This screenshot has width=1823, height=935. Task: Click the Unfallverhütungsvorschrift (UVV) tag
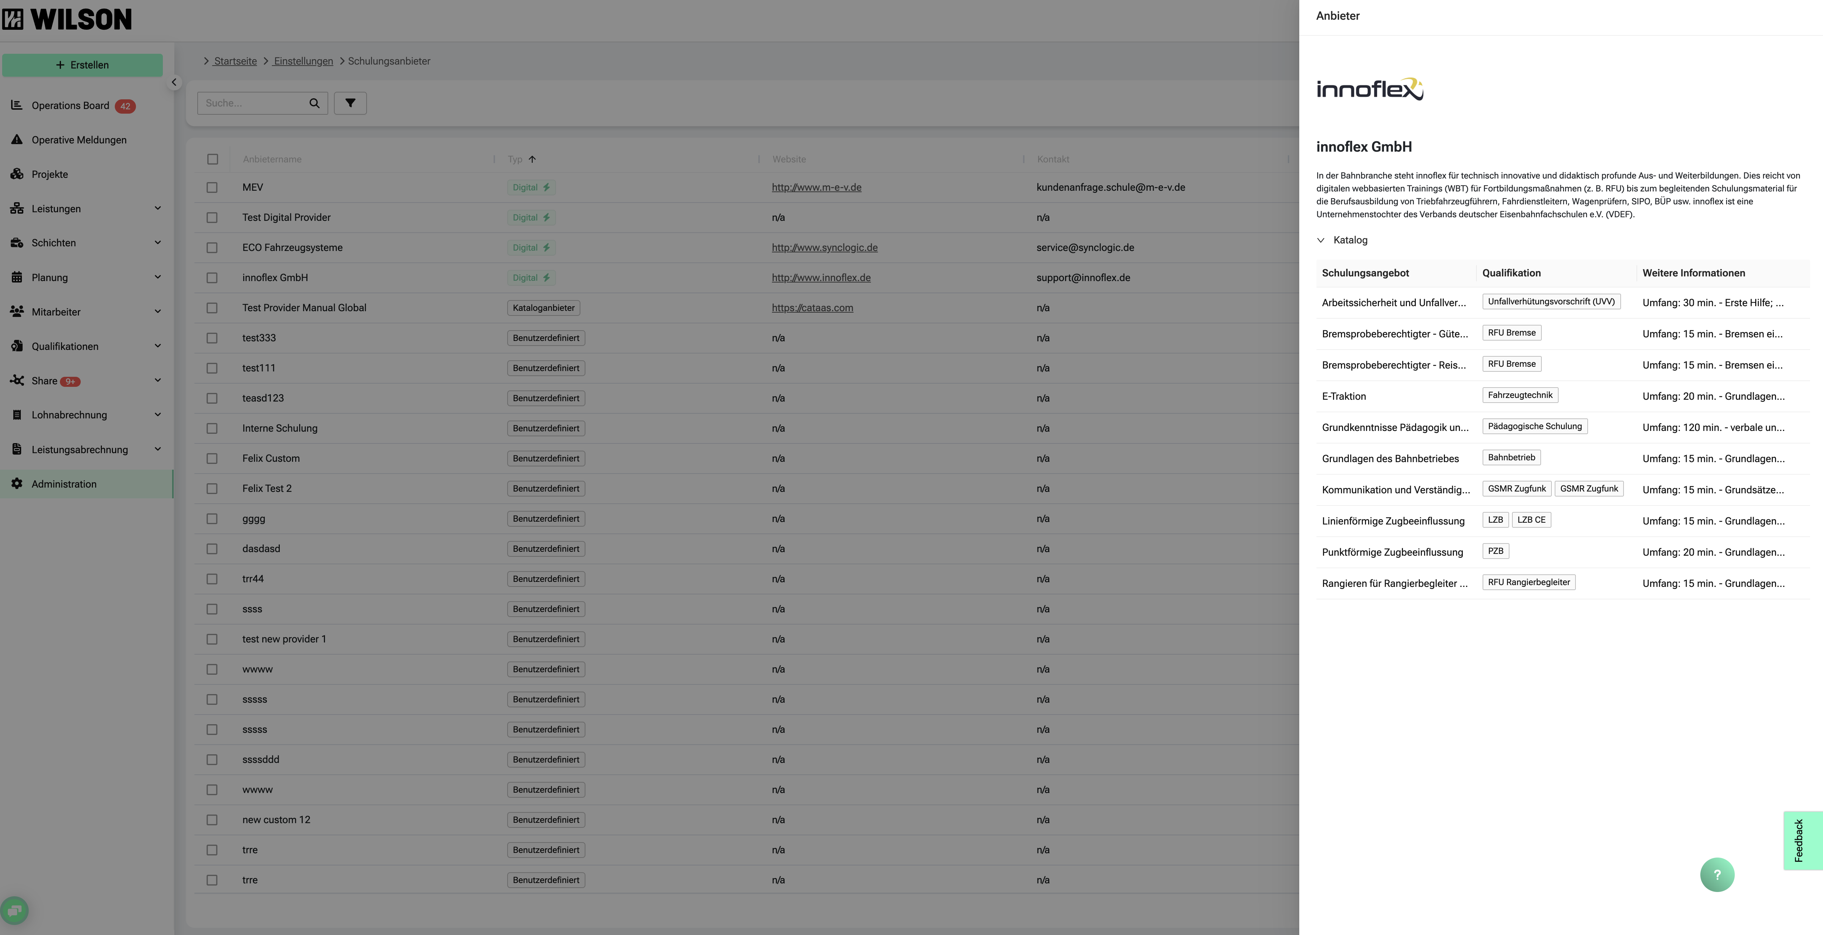(x=1551, y=301)
